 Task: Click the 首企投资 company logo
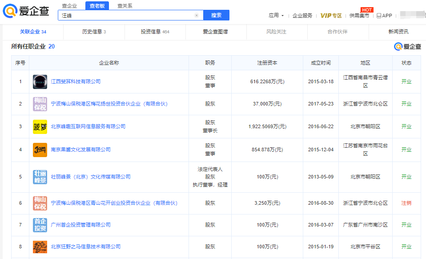point(40,225)
